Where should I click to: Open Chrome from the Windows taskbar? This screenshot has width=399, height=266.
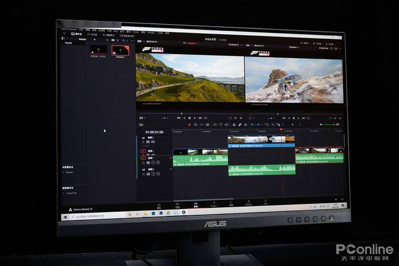(169, 213)
